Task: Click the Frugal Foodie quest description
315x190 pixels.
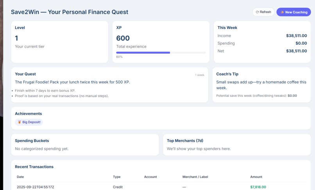Action: [72, 82]
